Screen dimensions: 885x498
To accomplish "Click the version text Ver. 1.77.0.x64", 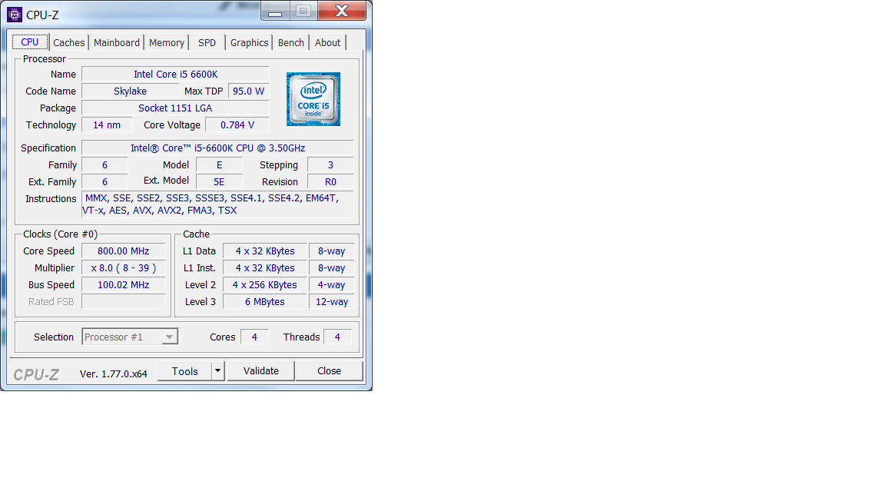I will 114,373.
